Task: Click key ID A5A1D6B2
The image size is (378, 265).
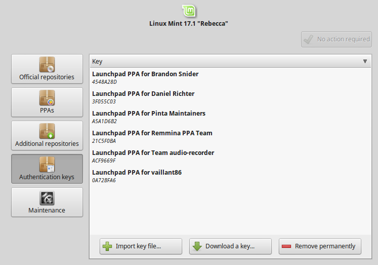Action: (x=104, y=122)
